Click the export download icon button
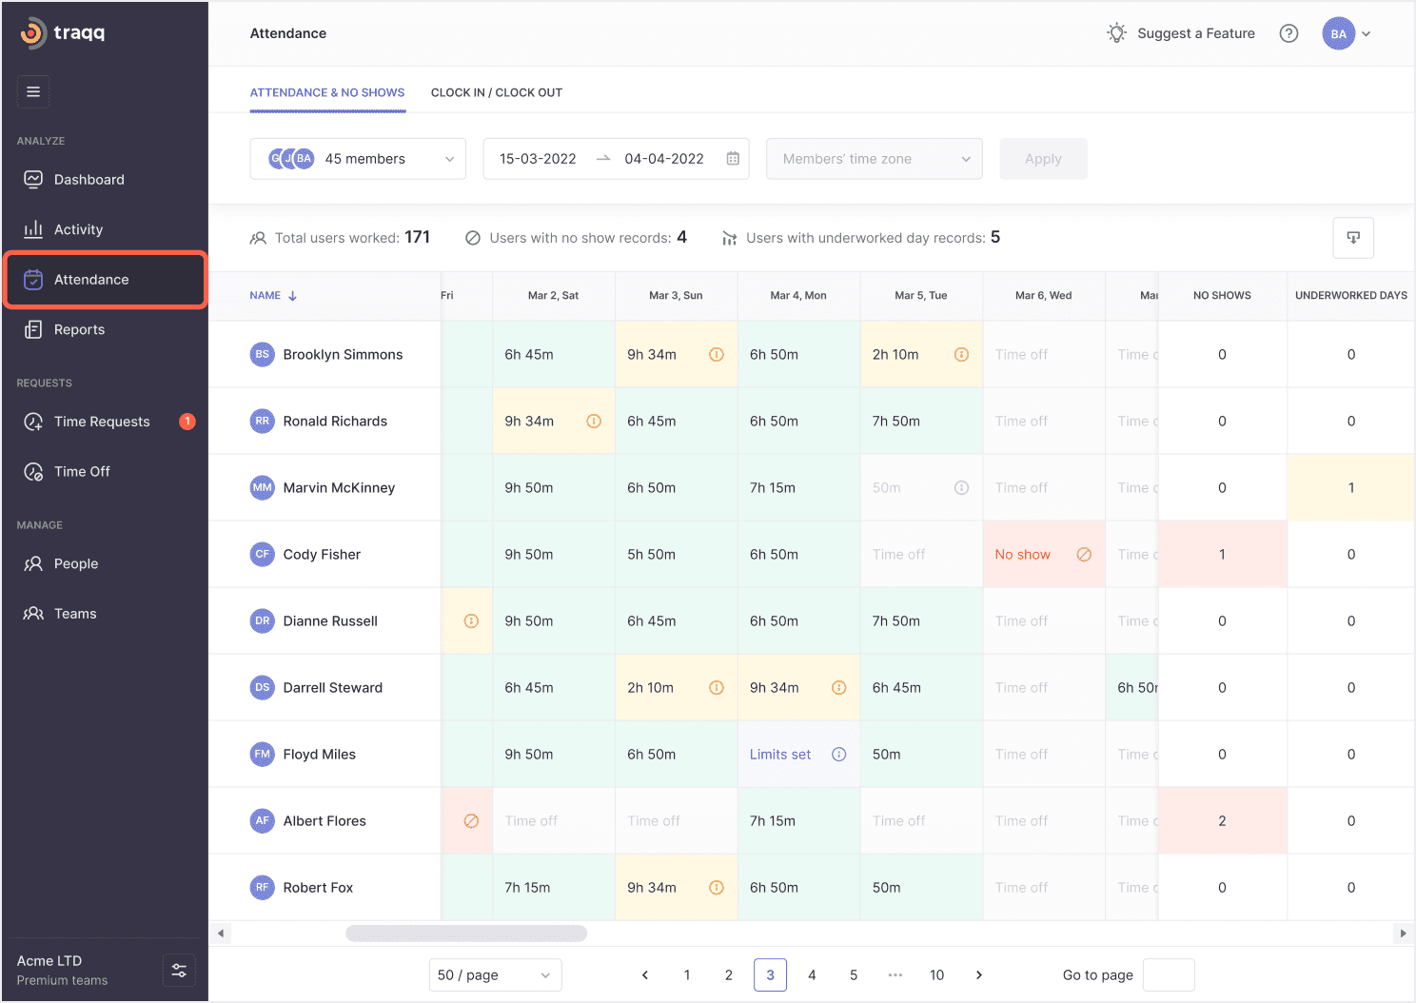Screen dimensions: 1416x1003 [1353, 238]
